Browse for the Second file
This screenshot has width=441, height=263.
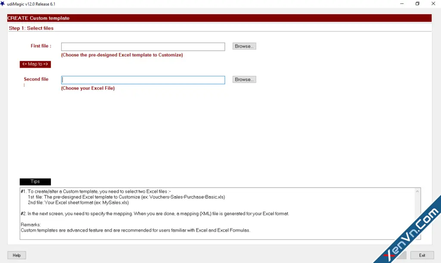click(x=244, y=79)
